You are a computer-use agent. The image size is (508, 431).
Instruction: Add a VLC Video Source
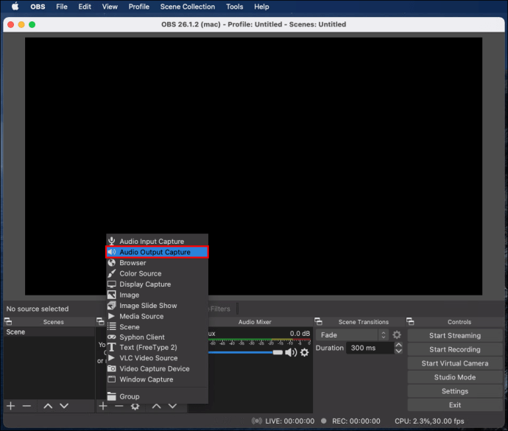click(157, 358)
